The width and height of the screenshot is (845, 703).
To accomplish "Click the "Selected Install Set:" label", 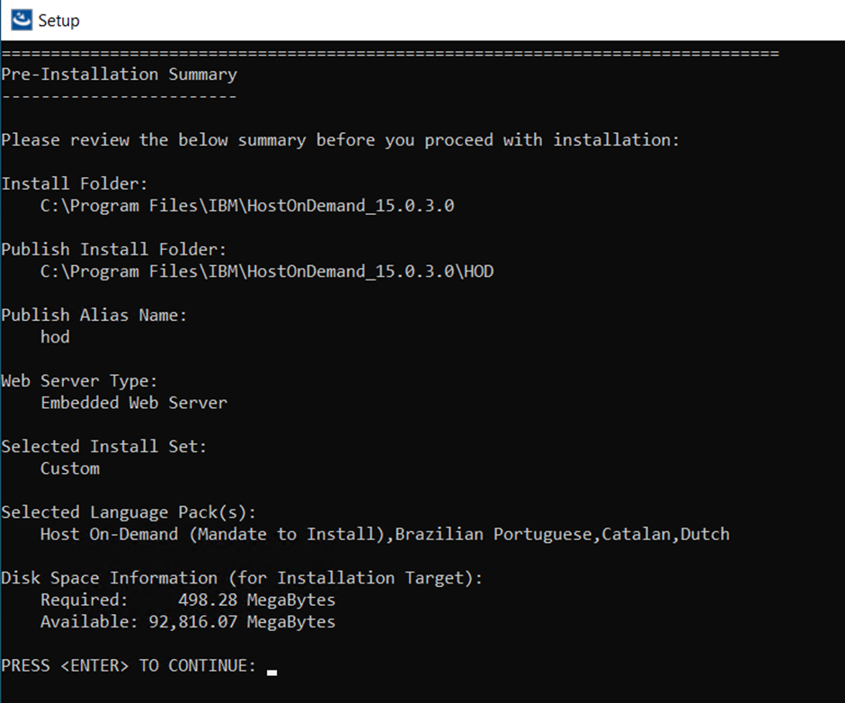I will tap(104, 447).
